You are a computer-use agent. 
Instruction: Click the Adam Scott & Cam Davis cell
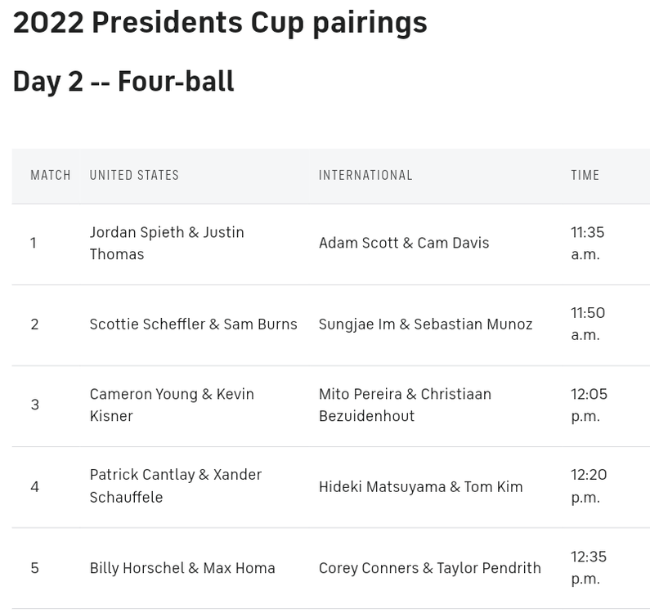click(404, 243)
